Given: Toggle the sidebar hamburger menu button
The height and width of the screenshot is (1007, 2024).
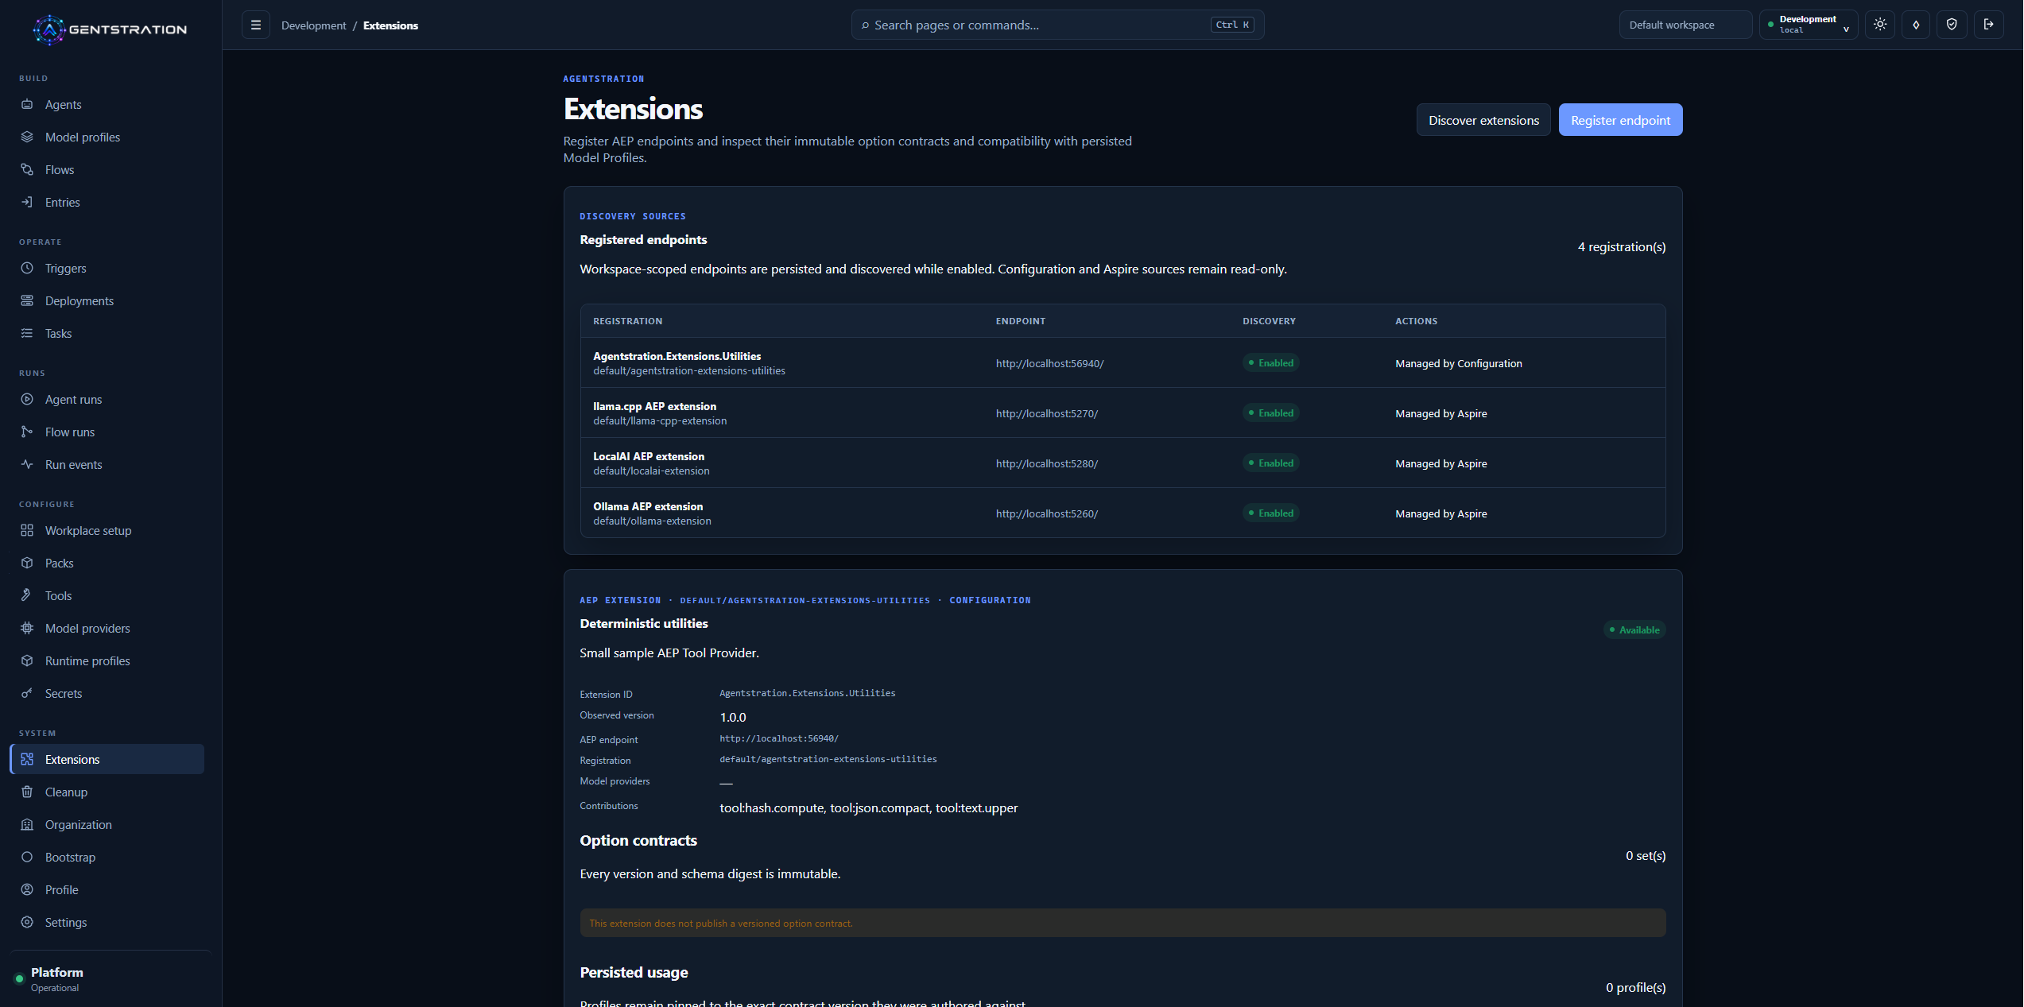Looking at the screenshot, I should (256, 25).
